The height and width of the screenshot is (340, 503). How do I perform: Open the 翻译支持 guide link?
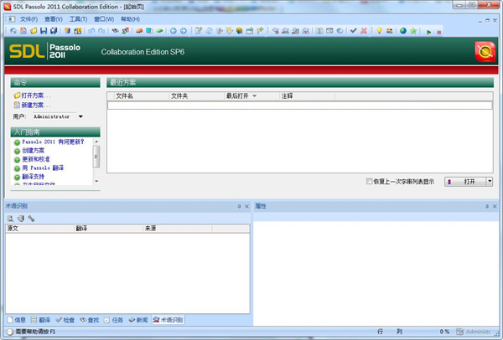tap(34, 176)
